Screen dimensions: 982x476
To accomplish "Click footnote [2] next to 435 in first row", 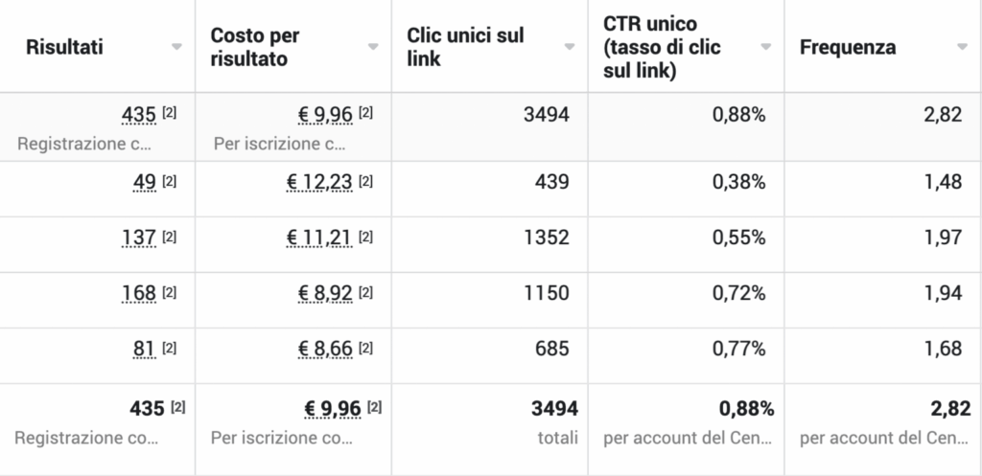I will [x=170, y=113].
